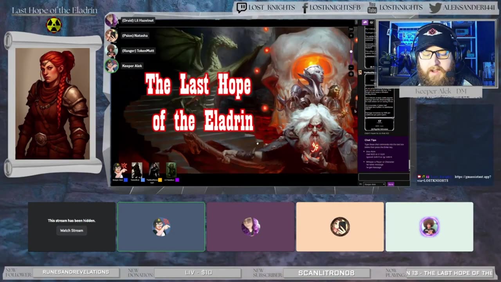Send the chat message
This screenshot has height=282, width=501.
(391, 184)
